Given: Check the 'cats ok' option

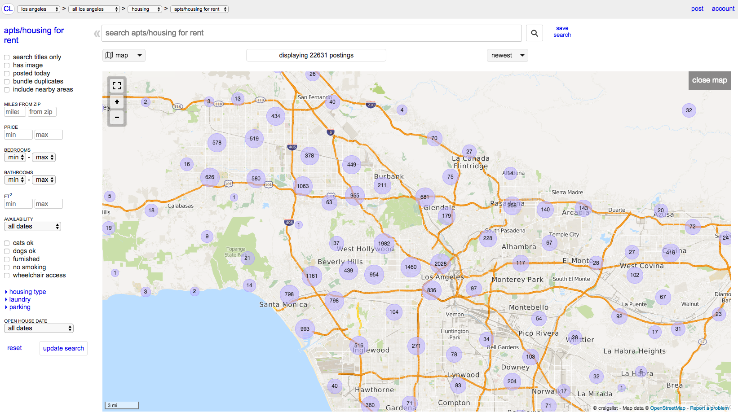Looking at the screenshot, I should tap(7, 243).
